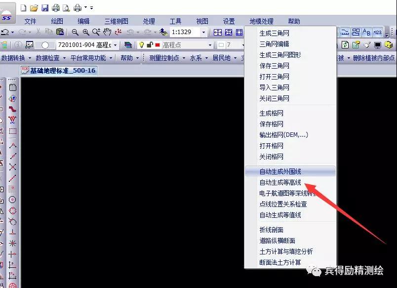This screenshot has width=397, height=288.
Task: Toggle the layer lock padlock icon
Action: 150,45
